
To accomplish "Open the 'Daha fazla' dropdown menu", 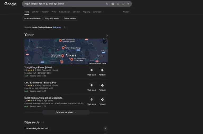I will pyautogui.click(x=98, y=12).
